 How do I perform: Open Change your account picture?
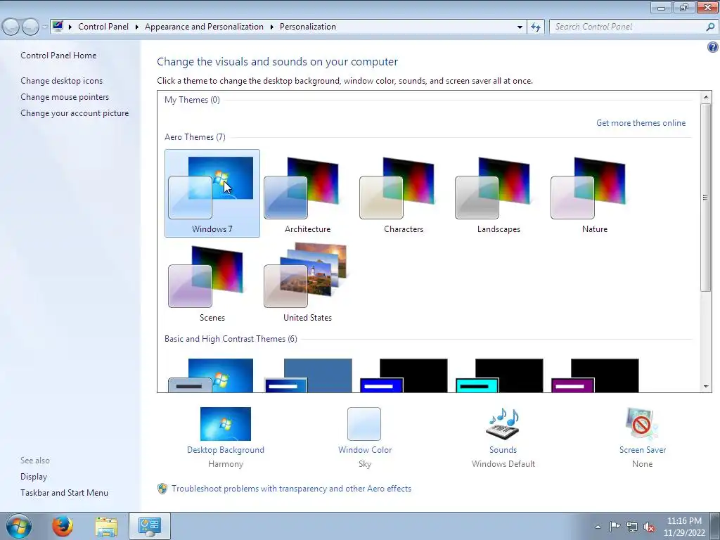(x=75, y=113)
